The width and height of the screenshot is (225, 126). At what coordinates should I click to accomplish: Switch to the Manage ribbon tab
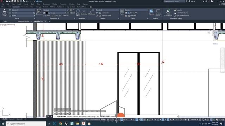38,7
